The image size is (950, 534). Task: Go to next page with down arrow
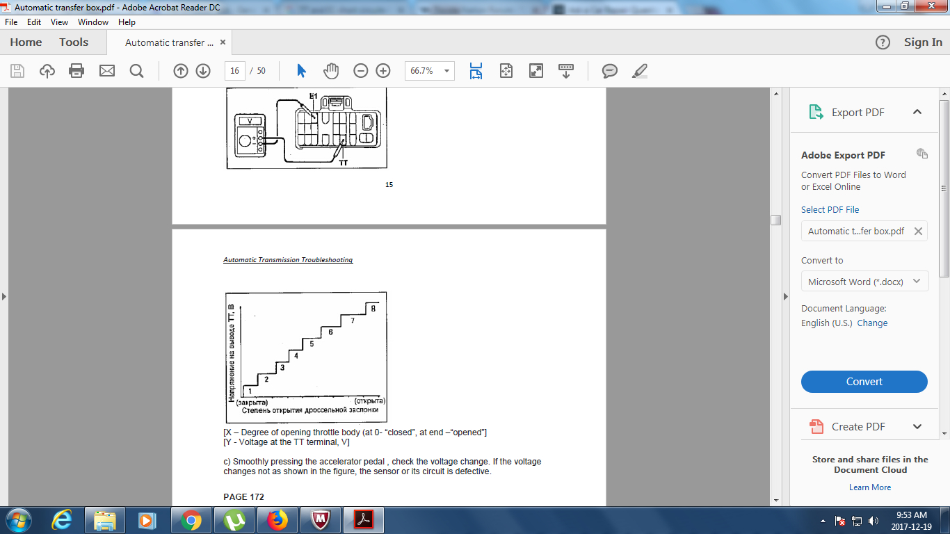coord(203,71)
